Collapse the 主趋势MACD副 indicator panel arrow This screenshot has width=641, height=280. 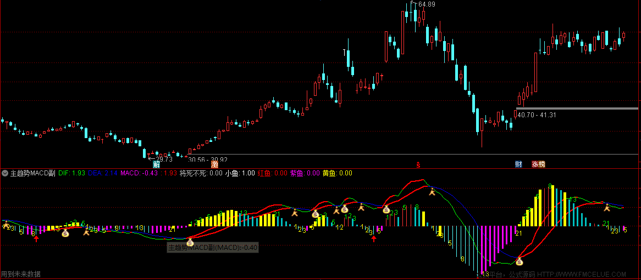point(4,173)
